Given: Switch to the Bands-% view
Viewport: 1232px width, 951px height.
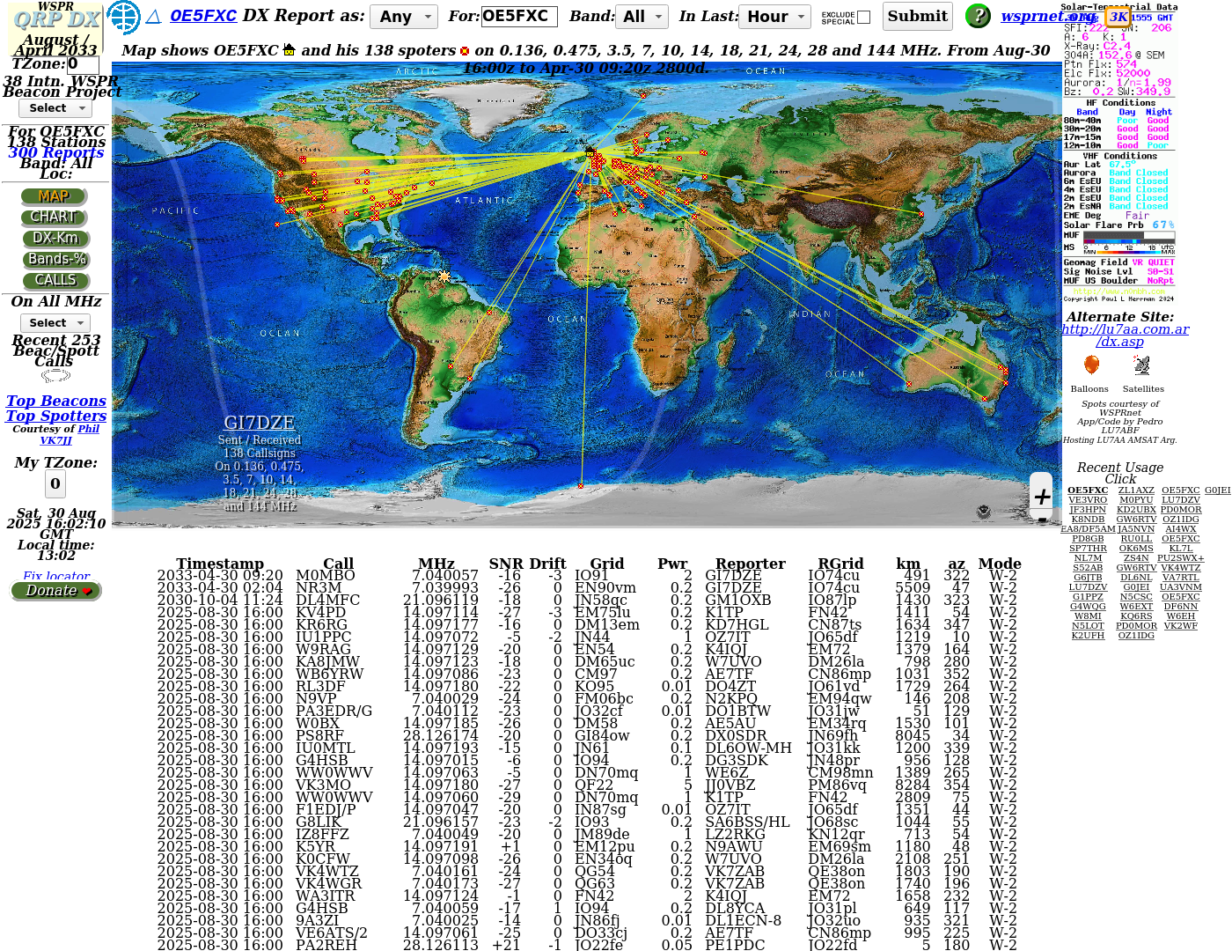Looking at the screenshot, I should point(56,259).
